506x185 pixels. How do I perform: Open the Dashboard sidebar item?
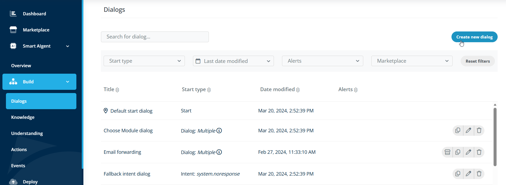point(34,14)
